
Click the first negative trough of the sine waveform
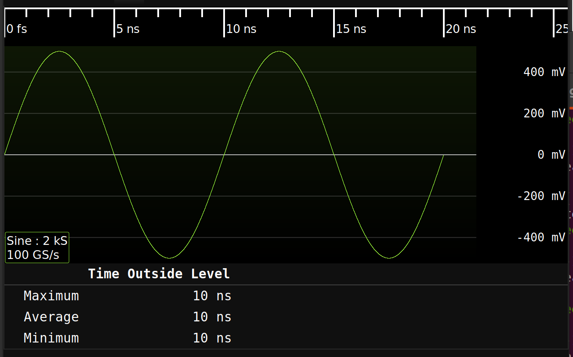coord(170,258)
